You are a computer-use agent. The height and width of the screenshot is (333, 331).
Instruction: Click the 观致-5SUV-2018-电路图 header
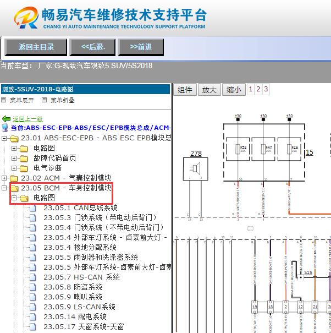pos(85,89)
